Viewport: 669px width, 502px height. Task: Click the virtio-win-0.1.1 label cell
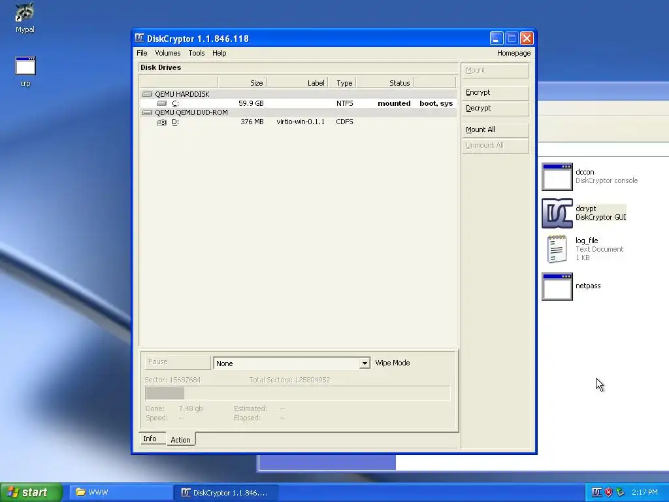301,122
